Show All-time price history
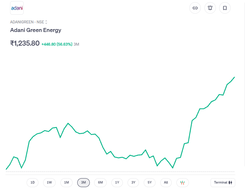The image size is (245, 190). [166, 182]
